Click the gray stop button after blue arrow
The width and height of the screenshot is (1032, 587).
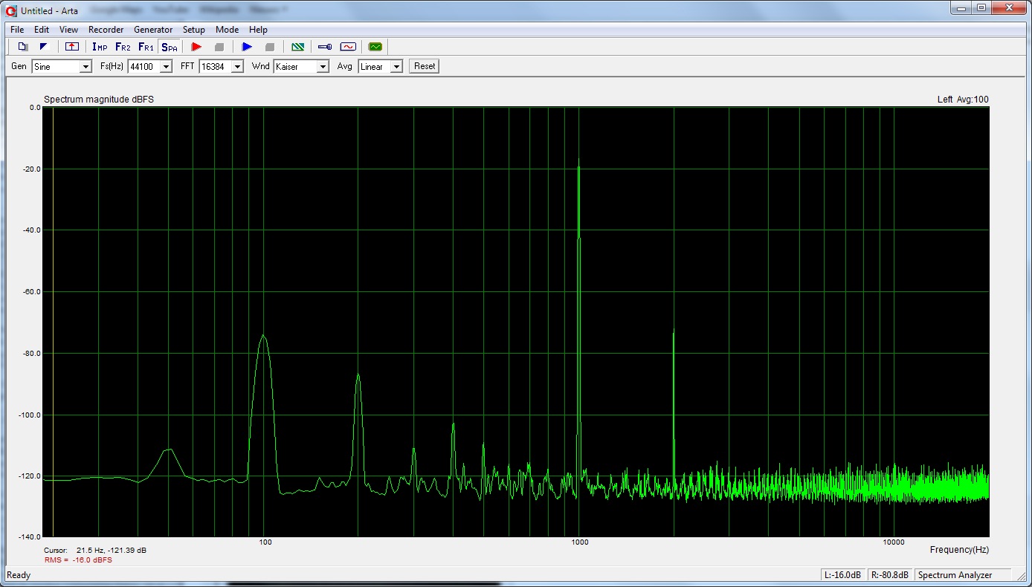[x=270, y=47]
